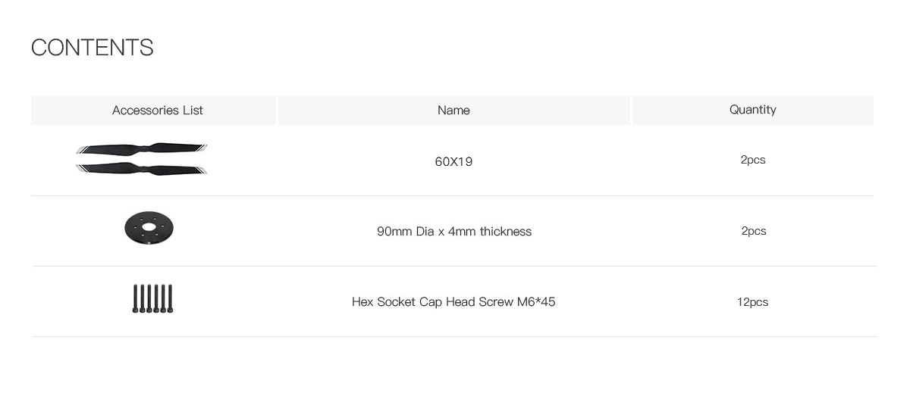Image resolution: width=910 pixels, height=393 pixels.
Task: Click the 60X19 propeller name
Action: point(453,161)
